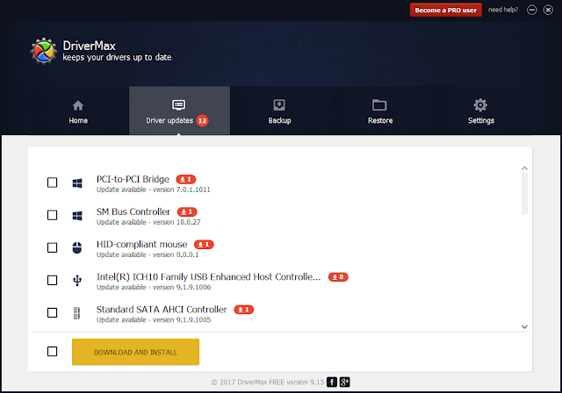
Task: Click red download badge next to Standard SATA AHCI
Action: [244, 310]
